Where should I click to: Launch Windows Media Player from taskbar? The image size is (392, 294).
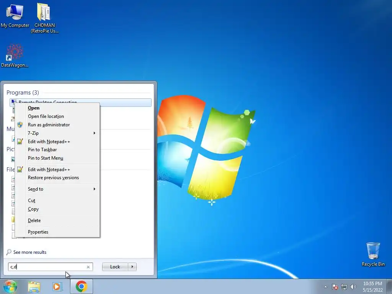pyautogui.click(x=57, y=286)
